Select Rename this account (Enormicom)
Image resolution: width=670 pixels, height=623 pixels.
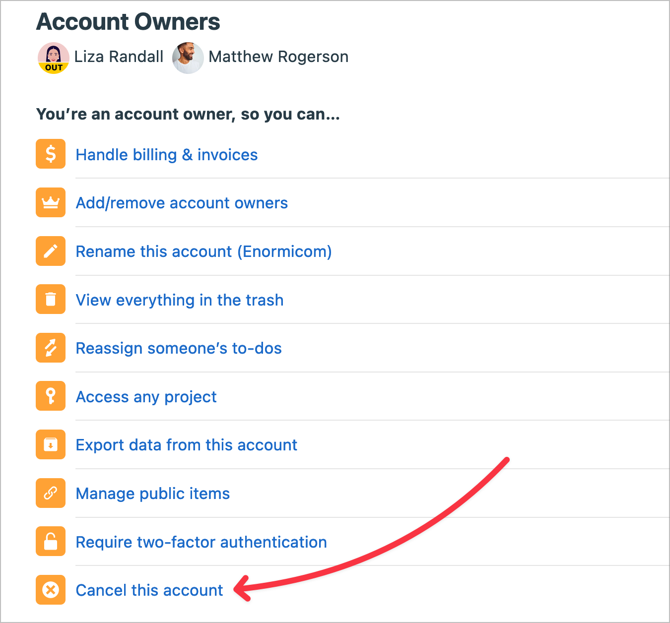[203, 251]
